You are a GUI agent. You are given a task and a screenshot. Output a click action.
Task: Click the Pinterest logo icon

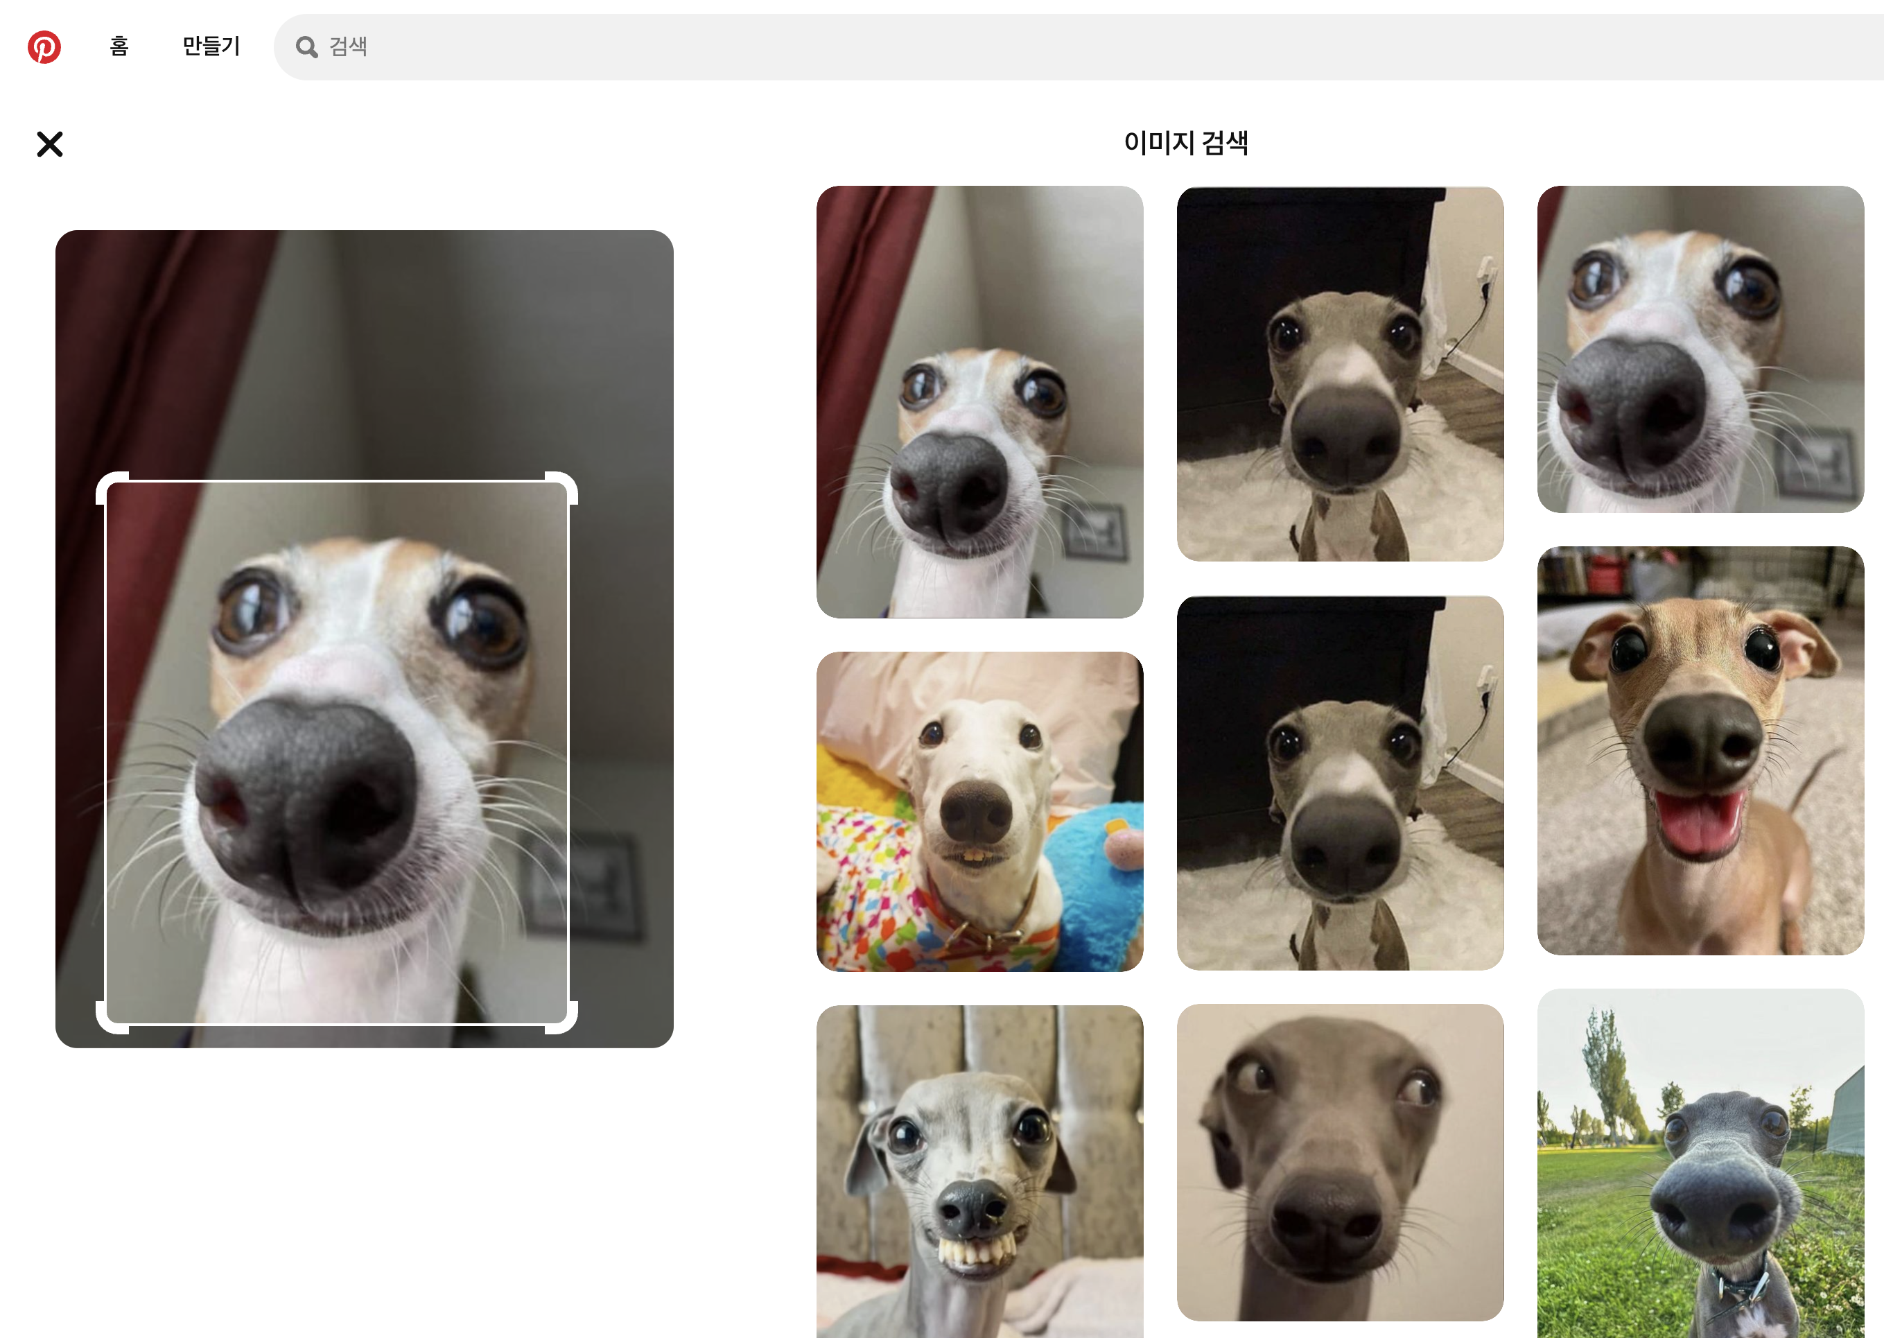click(x=44, y=47)
